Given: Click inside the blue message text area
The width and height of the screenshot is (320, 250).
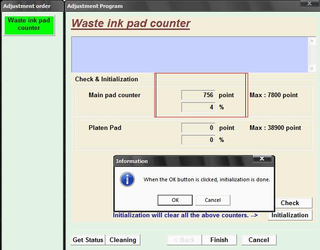Looking at the screenshot, I should tap(190, 55).
